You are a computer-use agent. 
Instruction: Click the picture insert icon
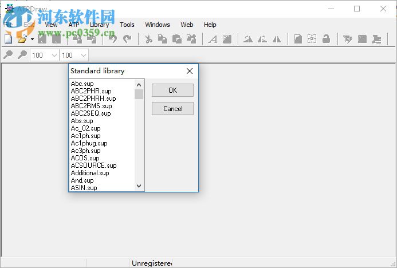tap(227, 39)
